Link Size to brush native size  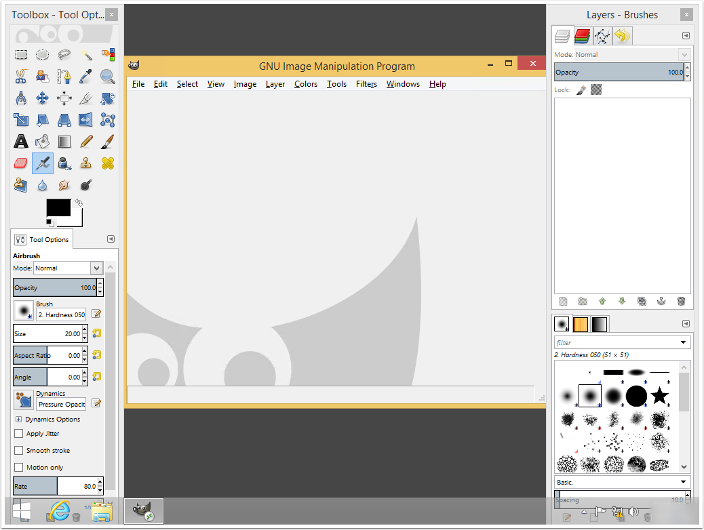96,333
